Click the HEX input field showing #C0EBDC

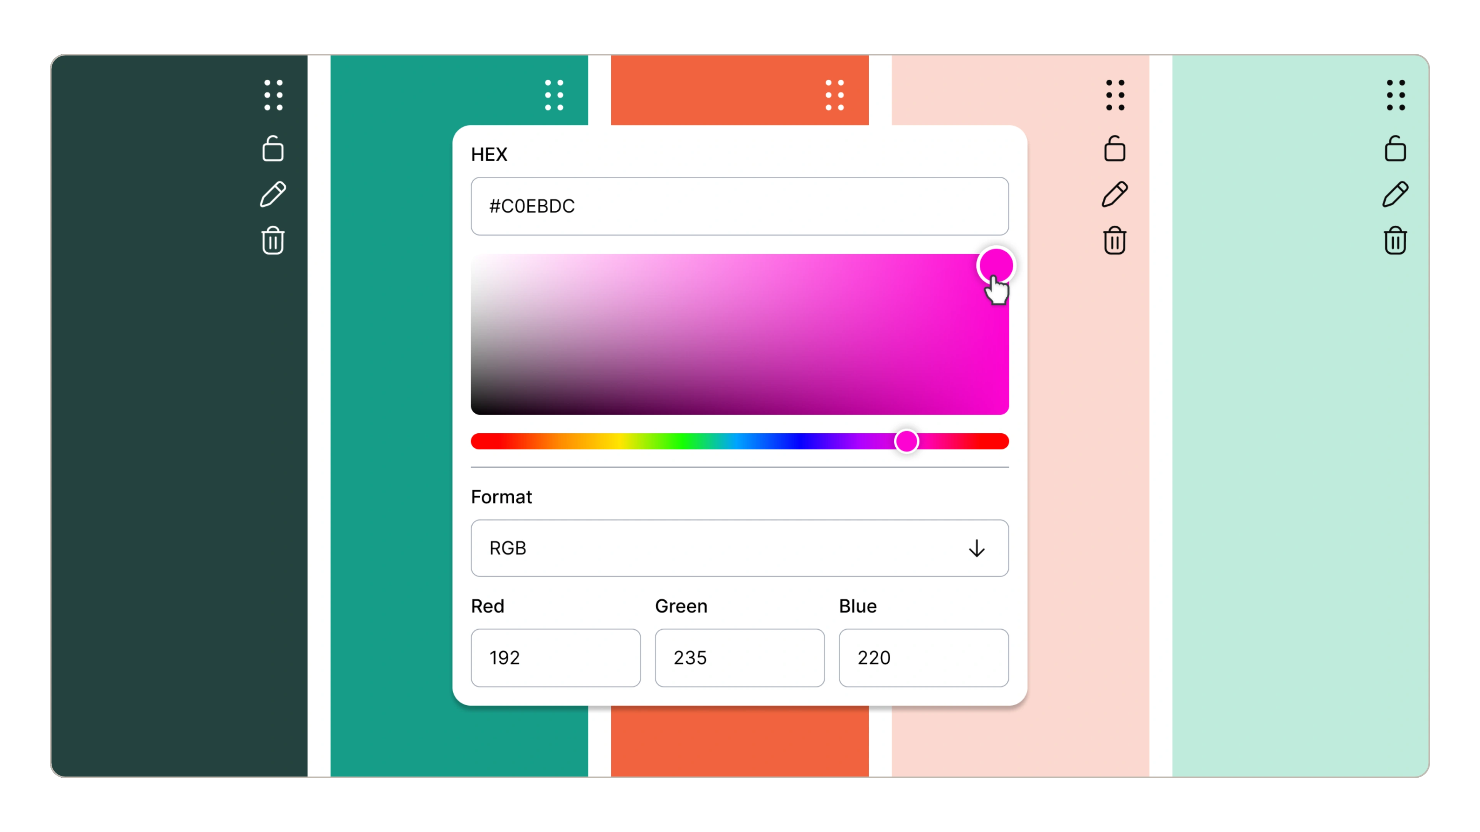coord(740,206)
